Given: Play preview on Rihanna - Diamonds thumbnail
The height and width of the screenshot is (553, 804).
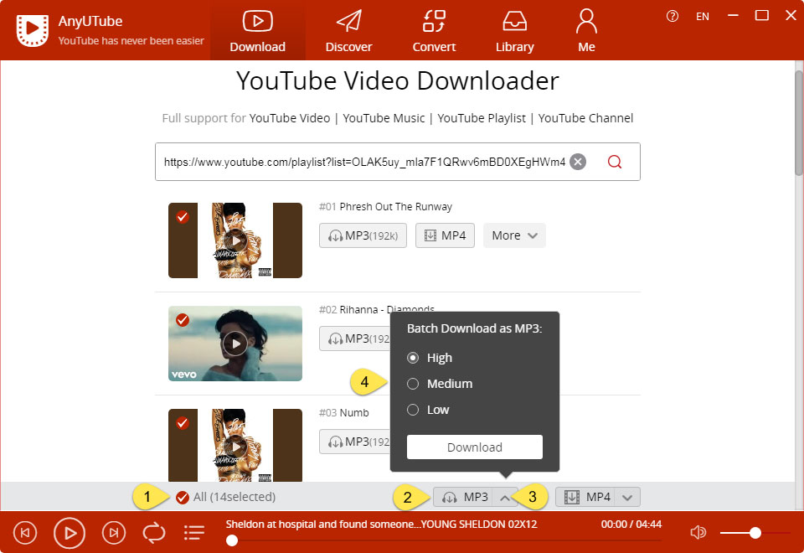Looking at the screenshot, I should (235, 344).
